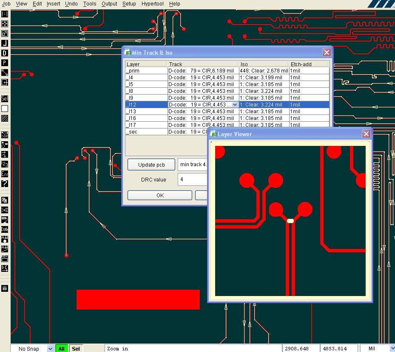Viewport: 395px width, 352px height.
Task: Click the blank white square icon
Action: [5, 109]
